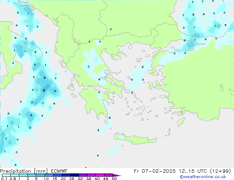234x180 pixels.
Task: Click the 0.5–1 mm legend color swatch
Action: [x=15, y=175]
